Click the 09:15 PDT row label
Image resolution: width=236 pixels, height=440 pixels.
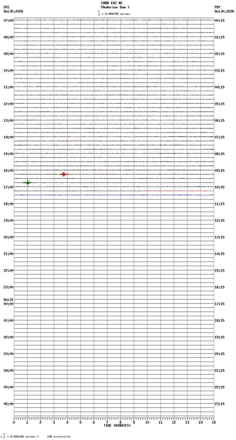220,171
